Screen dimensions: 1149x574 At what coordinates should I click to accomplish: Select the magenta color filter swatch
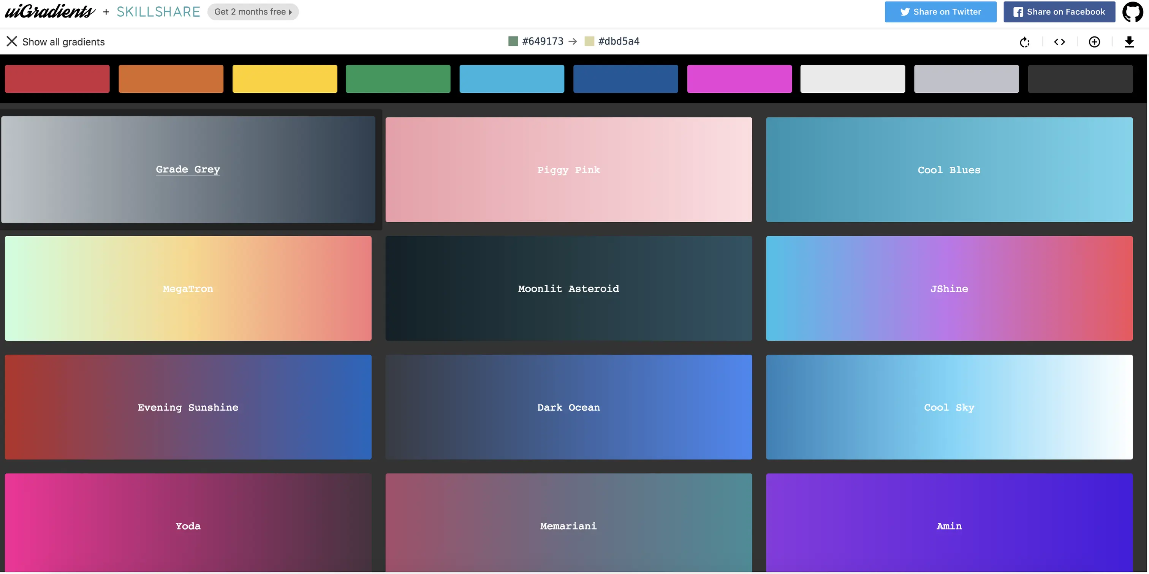739,79
